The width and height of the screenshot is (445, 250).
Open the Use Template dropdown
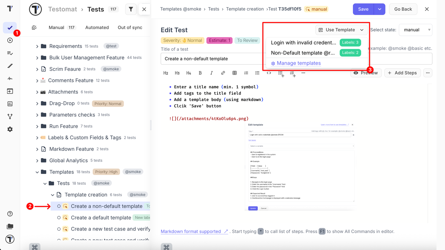341,30
